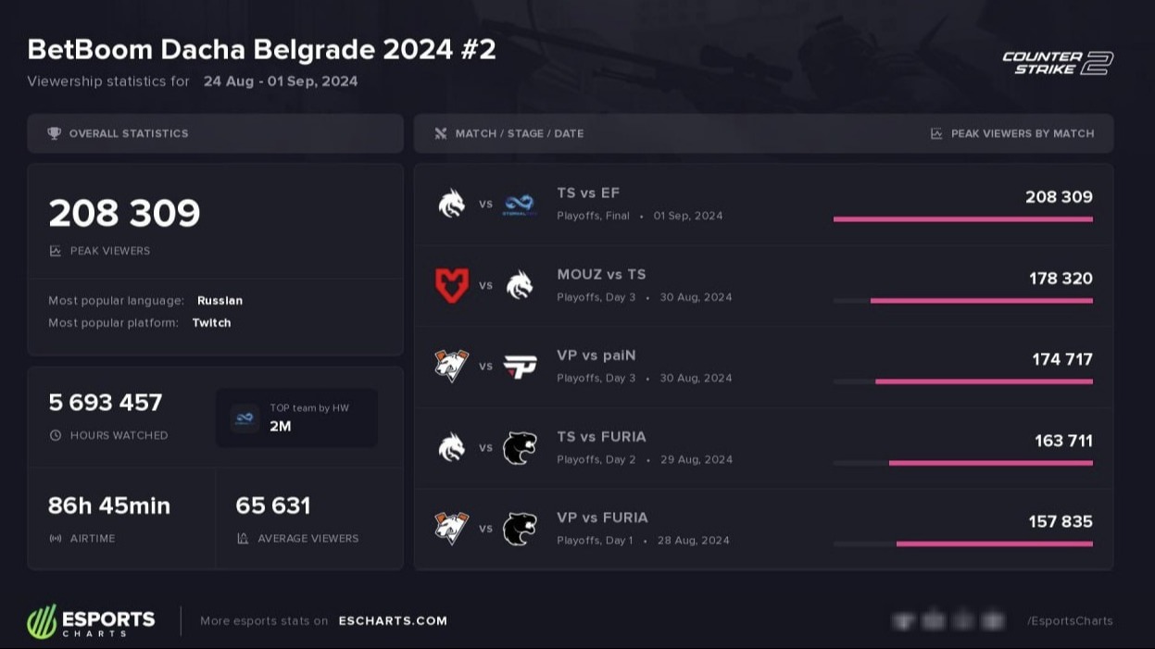Click the 208 309 peak viewers figure
1155x649 pixels.
[124, 214]
